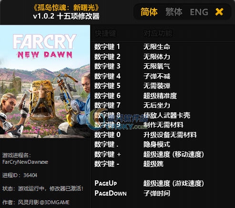
Task: Toggle 无限生命 cheat option
Action: pyautogui.click(x=157, y=47)
